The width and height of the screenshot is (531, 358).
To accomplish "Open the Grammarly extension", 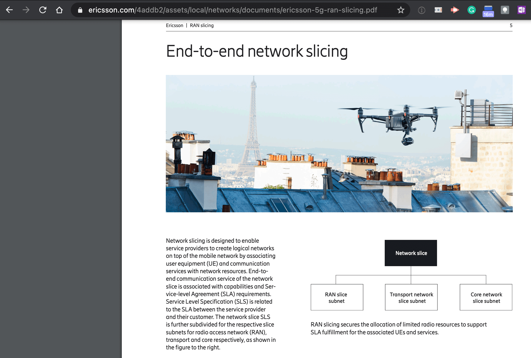I will pyautogui.click(x=471, y=10).
